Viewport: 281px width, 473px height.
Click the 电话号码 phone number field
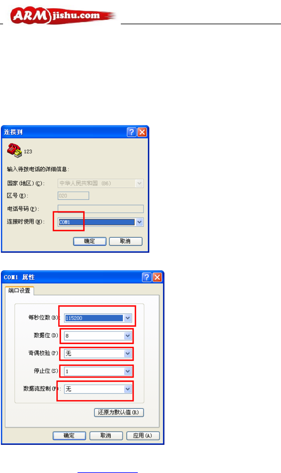point(101,209)
